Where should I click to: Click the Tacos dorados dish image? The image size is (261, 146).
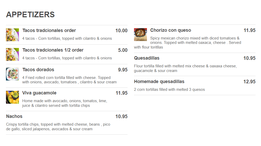[x=12, y=74]
